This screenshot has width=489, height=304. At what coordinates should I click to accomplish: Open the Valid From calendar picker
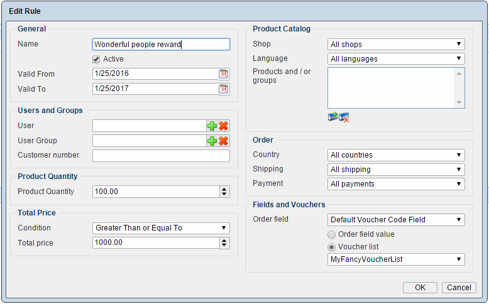click(x=224, y=74)
